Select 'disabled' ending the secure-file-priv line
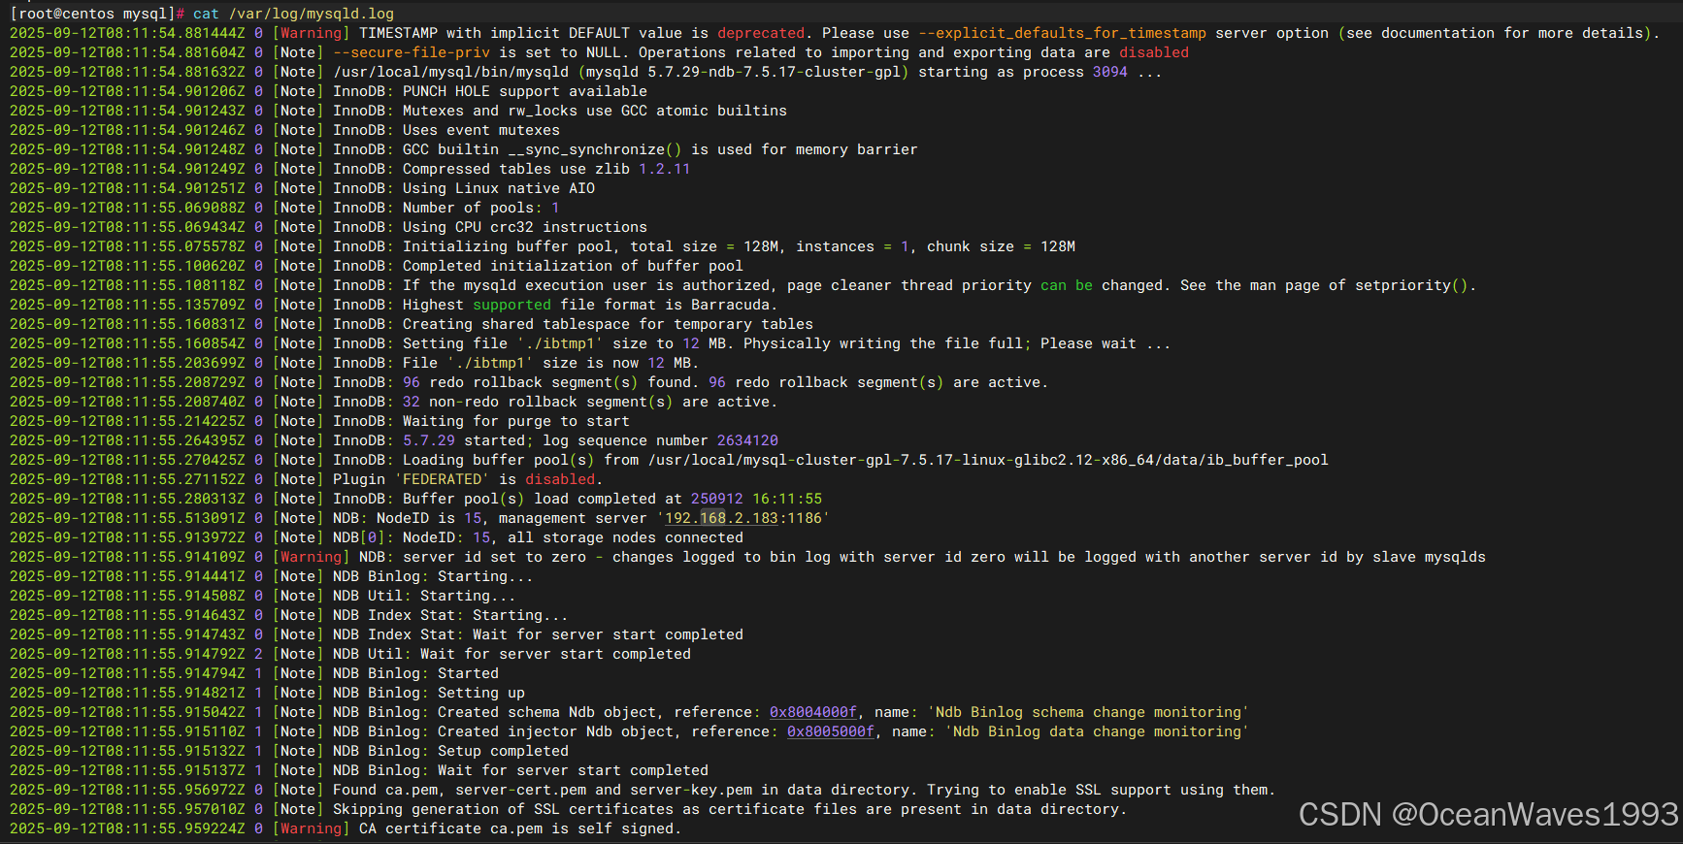Image resolution: width=1683 pixels, height=844 pixels. pos(1154,52)
